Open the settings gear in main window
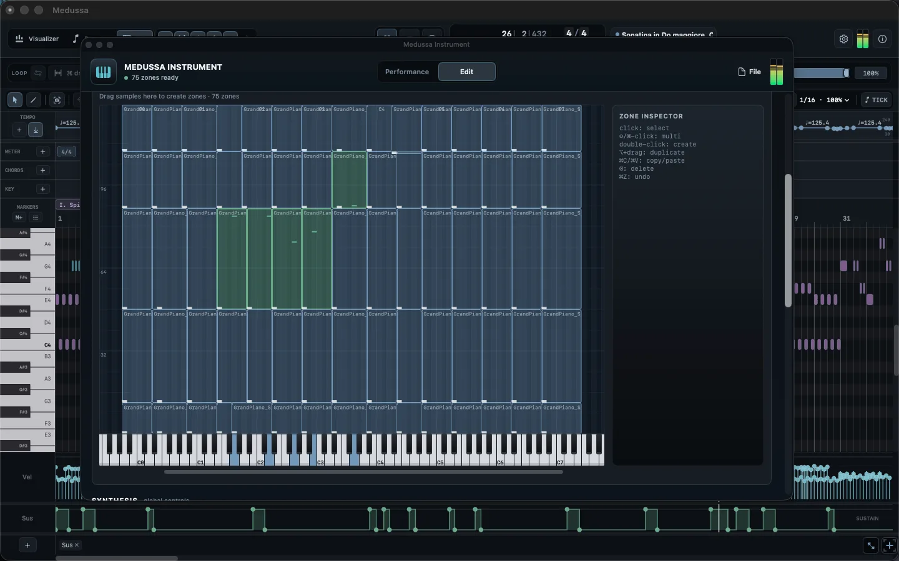The width and height of the screenshot is (899, 561). pos(843,39)
